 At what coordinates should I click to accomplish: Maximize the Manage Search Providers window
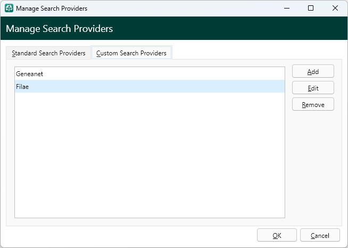[x=311, y=8]
